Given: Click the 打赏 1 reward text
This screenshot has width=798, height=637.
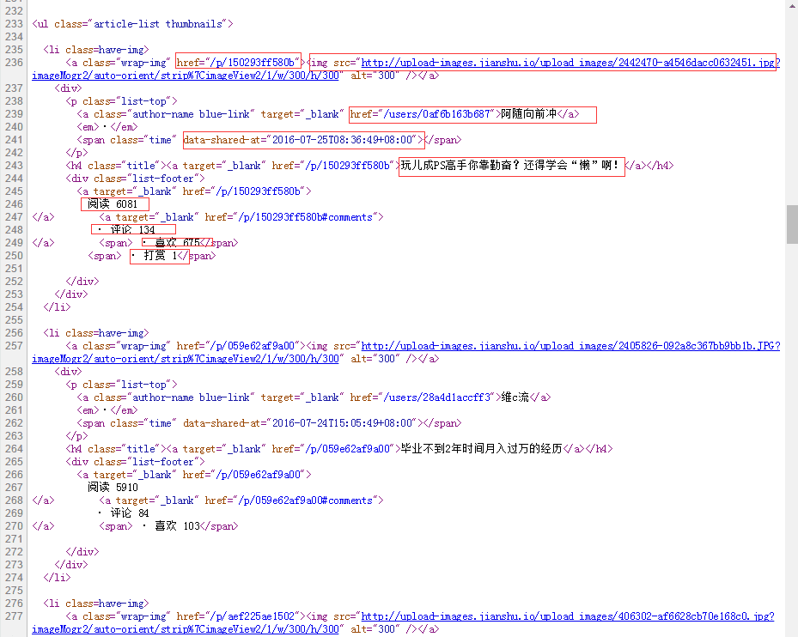Looking at the screenshot, I should point(158,256).
